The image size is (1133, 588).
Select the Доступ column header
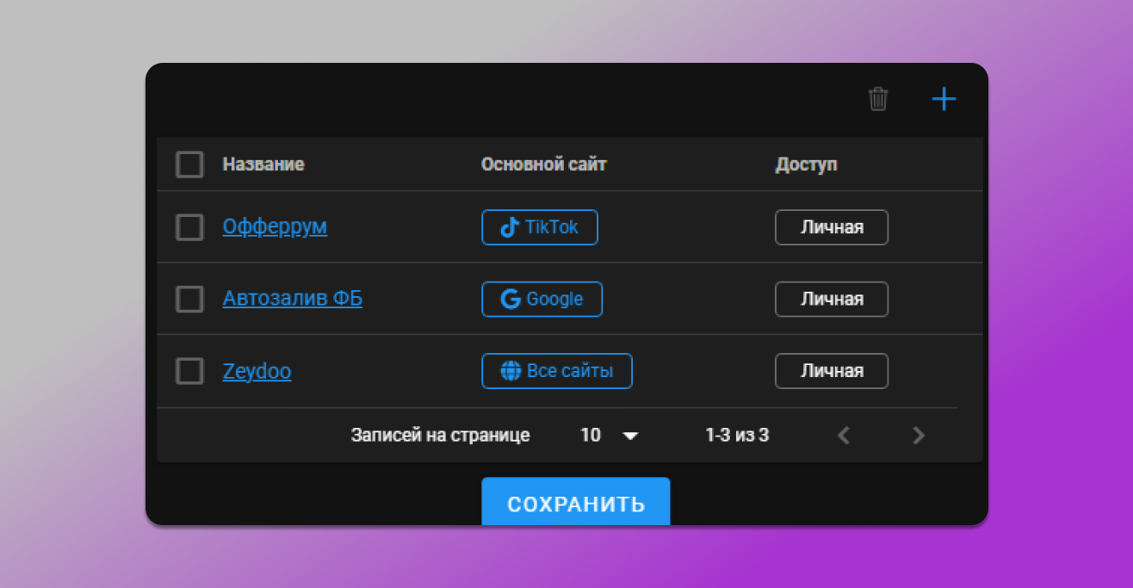[807, 164]
